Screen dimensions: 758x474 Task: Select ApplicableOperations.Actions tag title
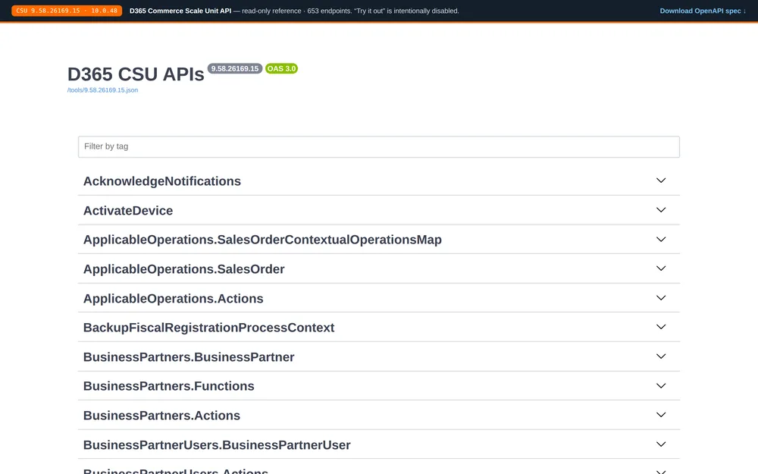coord(173,298)
